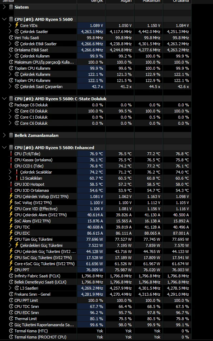Collapse the C-State Doluluk group

coord(4,99)
